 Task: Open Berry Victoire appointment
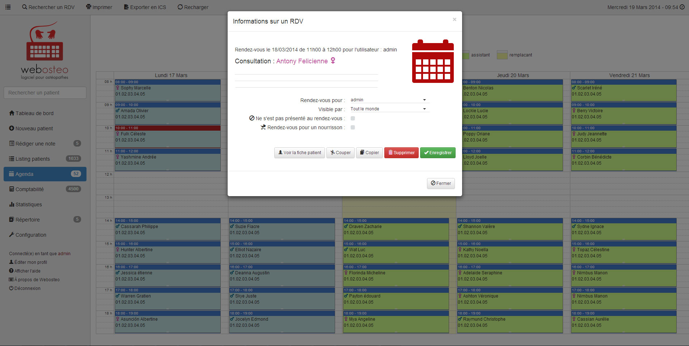[x=624, y=114]
